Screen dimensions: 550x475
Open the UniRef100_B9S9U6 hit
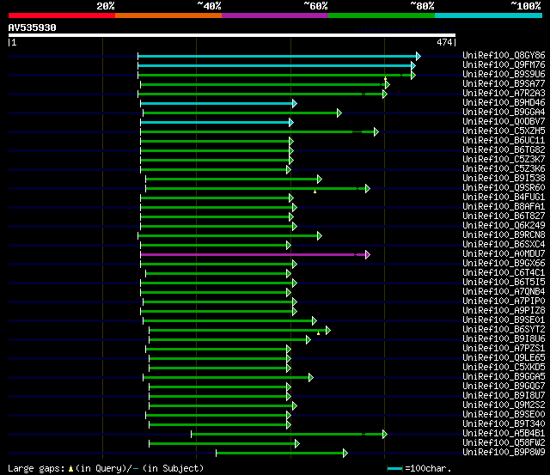click(x=504, y=75)
